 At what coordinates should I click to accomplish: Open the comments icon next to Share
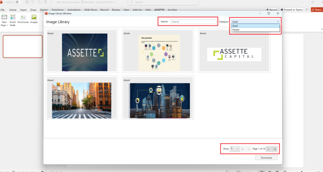tap(307, 9)
